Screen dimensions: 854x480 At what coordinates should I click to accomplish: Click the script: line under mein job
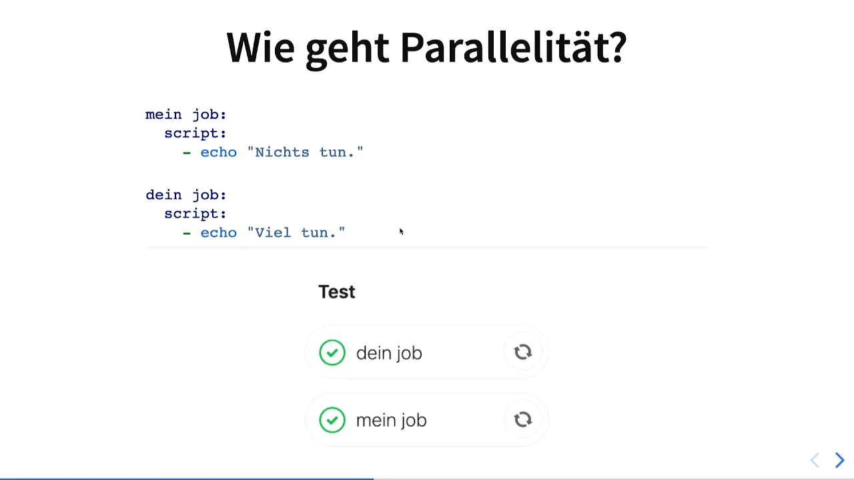click(x=195, y=133)
